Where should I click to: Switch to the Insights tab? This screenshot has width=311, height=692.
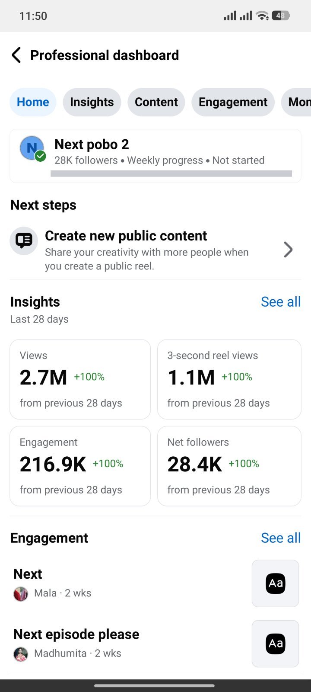click(x=92, y=102)
